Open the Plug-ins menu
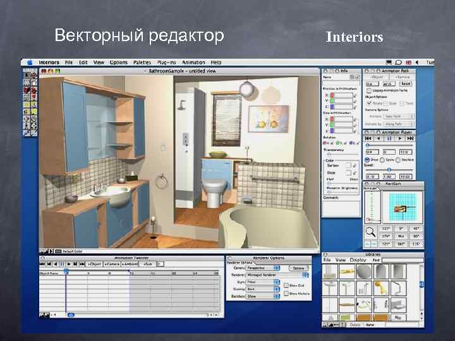 coord(167,63)
